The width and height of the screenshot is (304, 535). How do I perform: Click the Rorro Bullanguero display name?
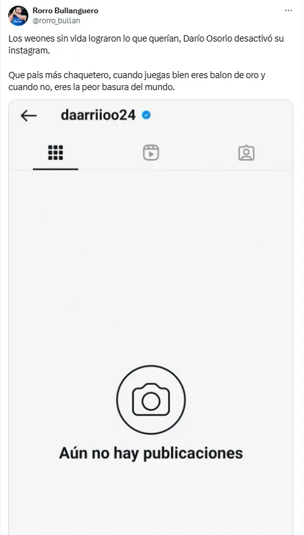coord(65,11)
